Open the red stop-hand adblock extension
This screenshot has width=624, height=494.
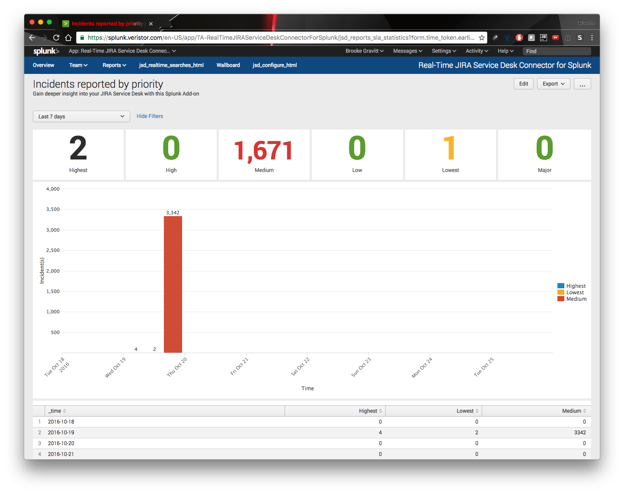coord(519,38)
